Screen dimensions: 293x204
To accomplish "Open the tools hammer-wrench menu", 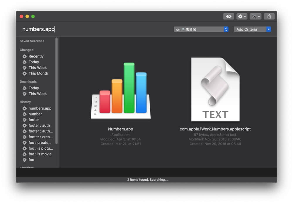I will point(255,16).
